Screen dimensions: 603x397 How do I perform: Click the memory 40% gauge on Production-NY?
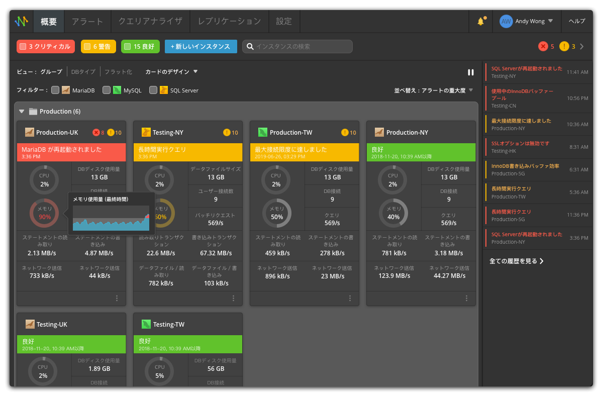coord(393,213)
